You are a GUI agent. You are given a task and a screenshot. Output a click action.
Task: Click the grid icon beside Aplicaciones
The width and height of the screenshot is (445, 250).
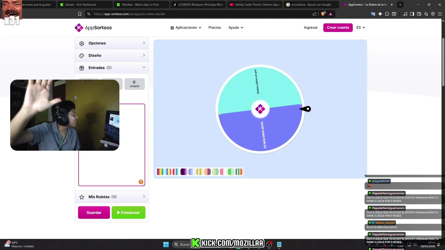(172, 28)
